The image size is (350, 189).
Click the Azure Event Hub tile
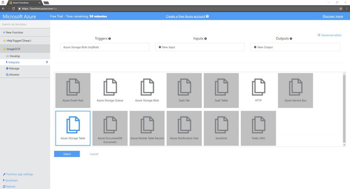tap(73, 90)
